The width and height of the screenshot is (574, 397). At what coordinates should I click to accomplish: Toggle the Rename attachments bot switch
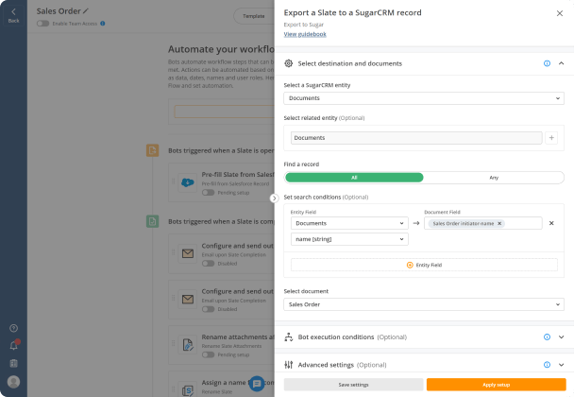click(x=208, y=354)
